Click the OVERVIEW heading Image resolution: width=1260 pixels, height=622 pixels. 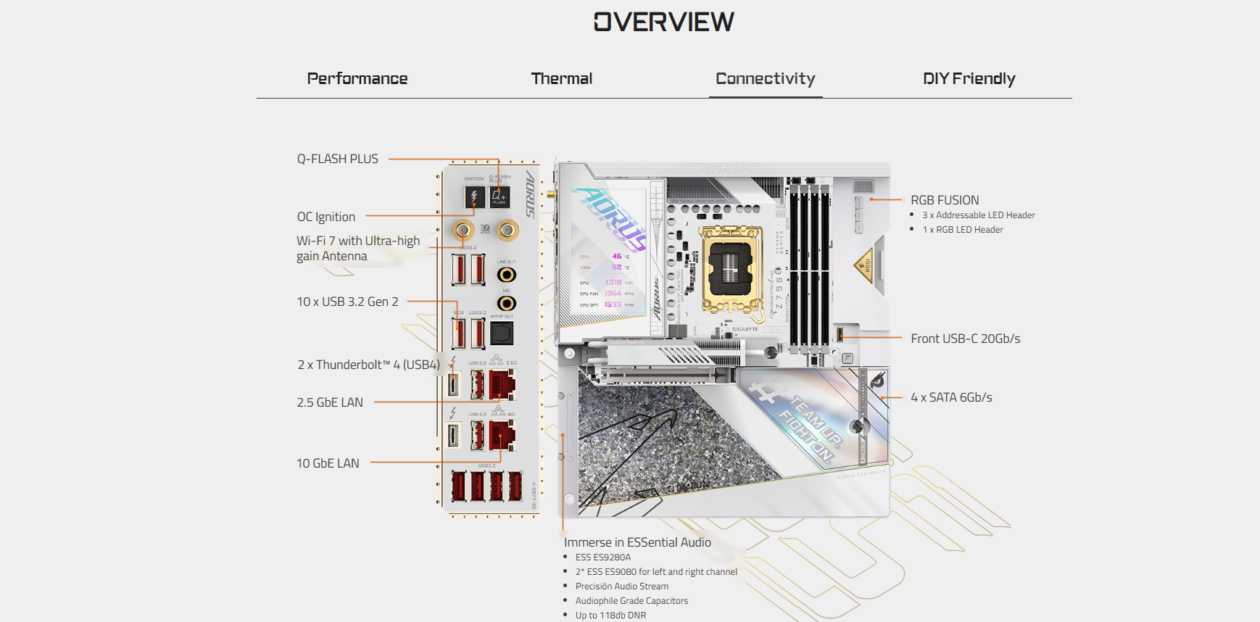click(x=664, y=22)
